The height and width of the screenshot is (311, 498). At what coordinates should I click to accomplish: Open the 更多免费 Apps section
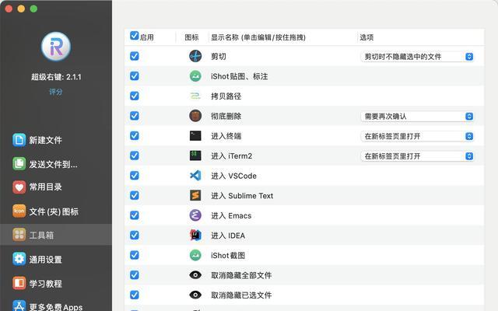(56, 305)
